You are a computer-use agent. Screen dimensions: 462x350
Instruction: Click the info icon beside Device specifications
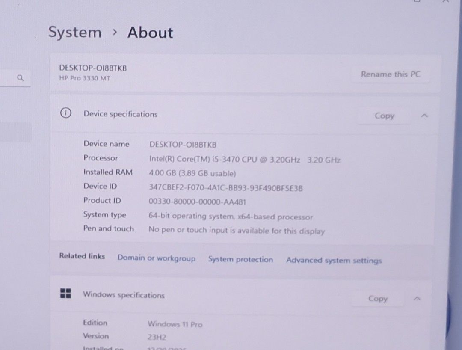tap(65, 113)
